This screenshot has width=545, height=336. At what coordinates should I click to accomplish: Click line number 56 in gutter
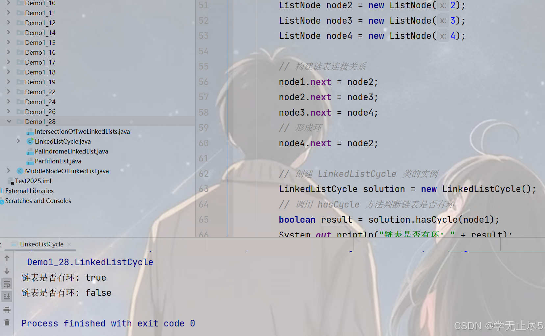pos(204,82)
